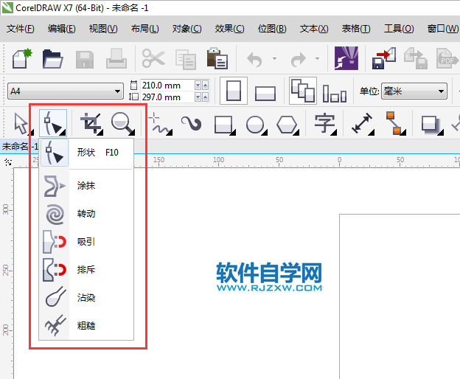Select the Text 字 tool
This screenshot has width=460, height=379.
point(325,124)
